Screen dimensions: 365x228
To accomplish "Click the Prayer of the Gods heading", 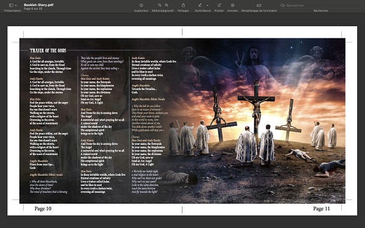I will tap(48, 50).
